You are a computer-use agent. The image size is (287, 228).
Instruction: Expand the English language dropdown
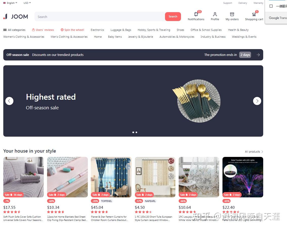(10, 3)
